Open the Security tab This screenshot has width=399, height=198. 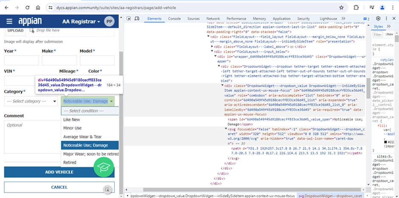pos(303,19)
